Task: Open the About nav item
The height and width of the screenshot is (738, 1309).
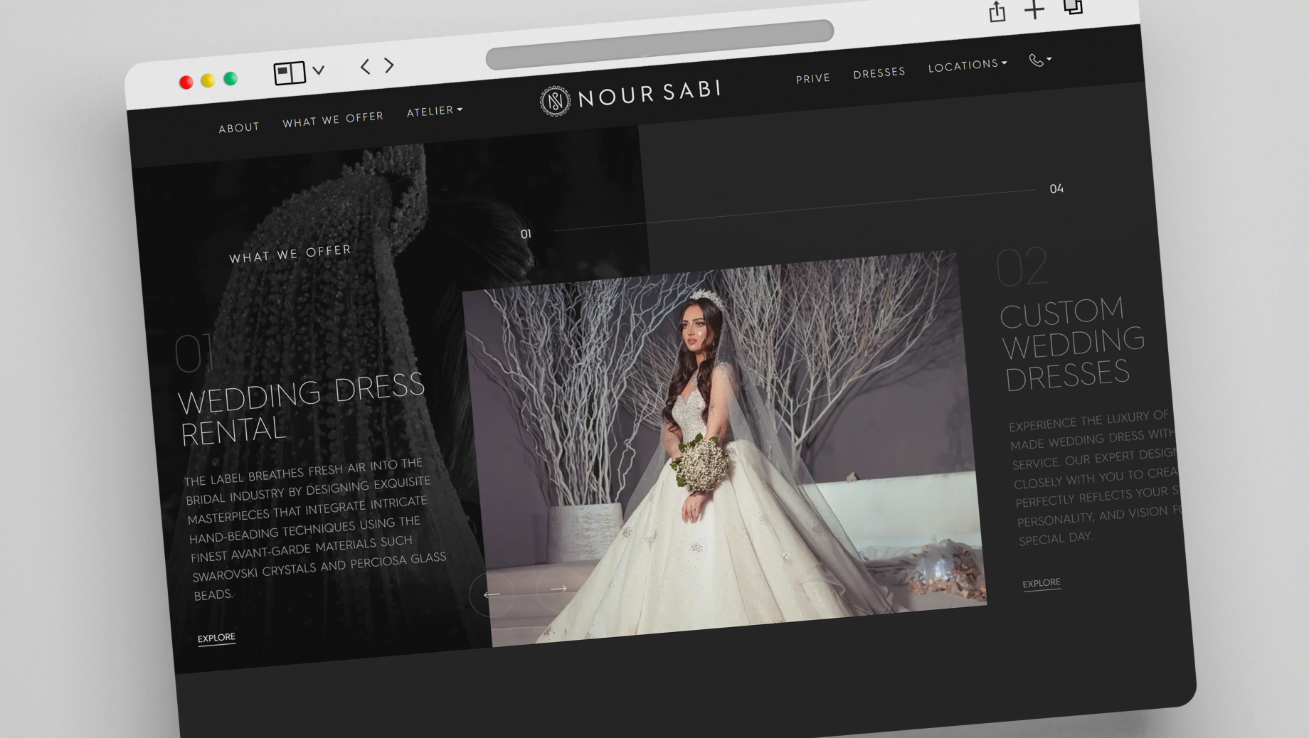Action: tap(239, 128)
